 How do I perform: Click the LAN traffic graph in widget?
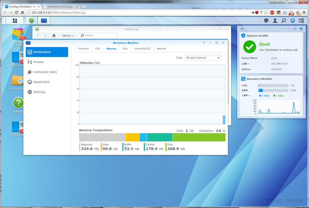[279, 107]
